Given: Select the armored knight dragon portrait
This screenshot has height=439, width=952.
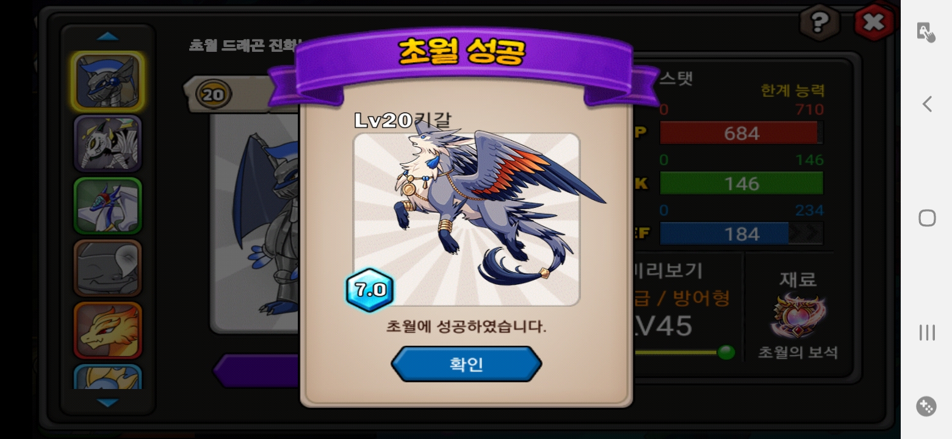Looking at the screenshot, I should coord(108,81).
